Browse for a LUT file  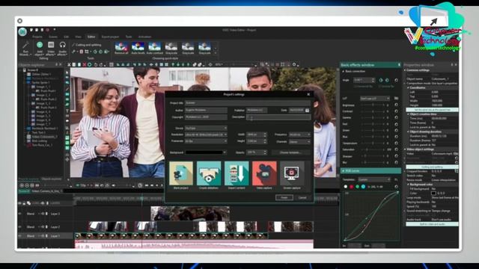[396, 99]
